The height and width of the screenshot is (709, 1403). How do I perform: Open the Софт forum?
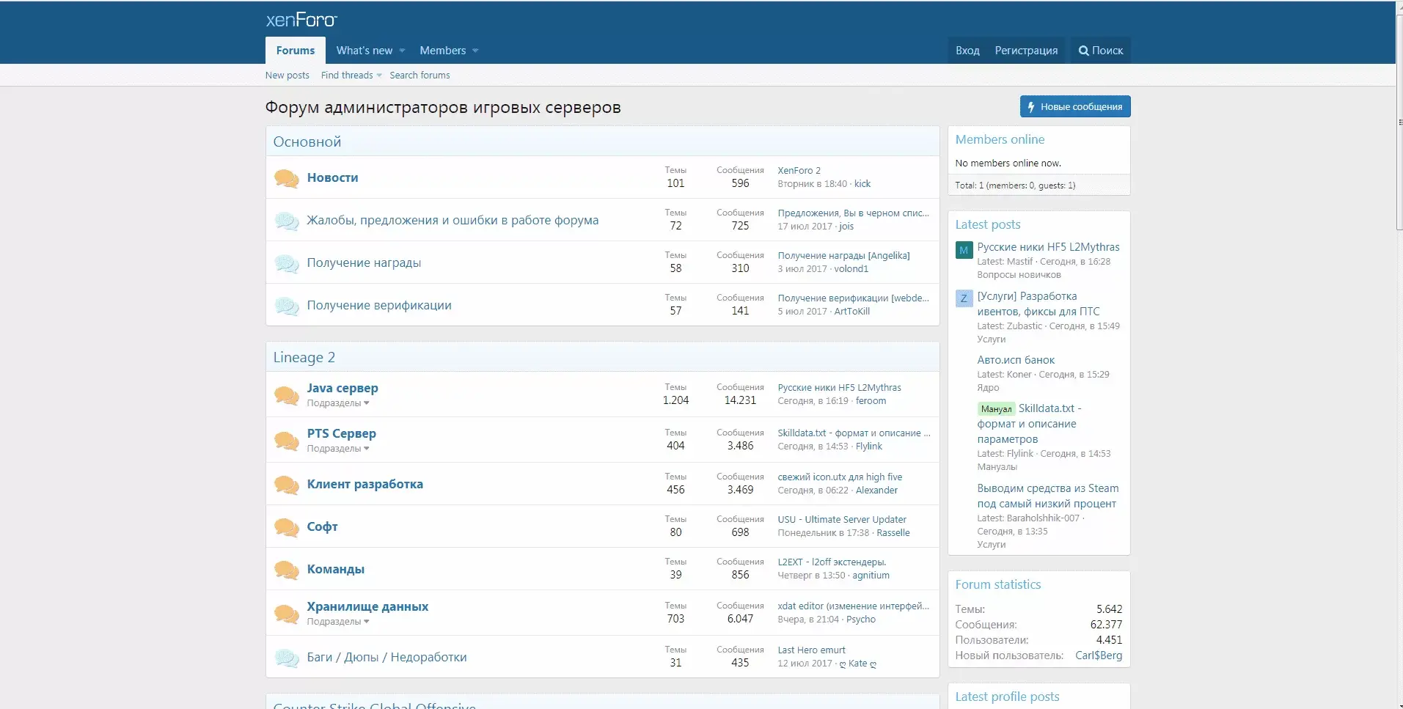click(322, 526)
